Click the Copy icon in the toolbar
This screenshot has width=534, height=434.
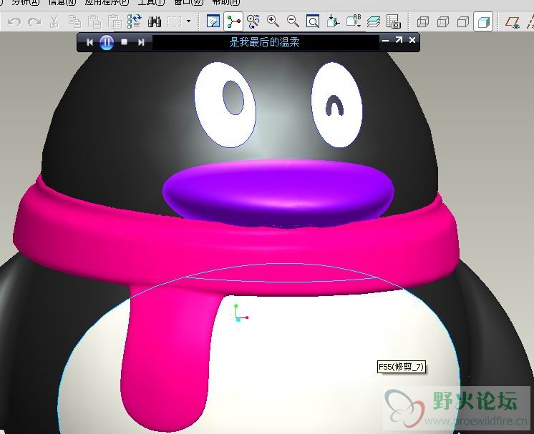coord(74,21)
